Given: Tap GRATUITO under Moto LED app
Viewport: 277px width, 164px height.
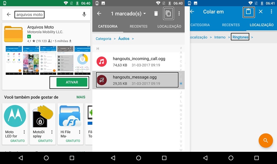Looking at the screenshot, I should click(x=17, y=141).
